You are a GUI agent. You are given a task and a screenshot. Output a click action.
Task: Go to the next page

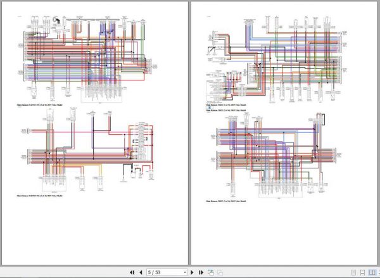[192, 272]
